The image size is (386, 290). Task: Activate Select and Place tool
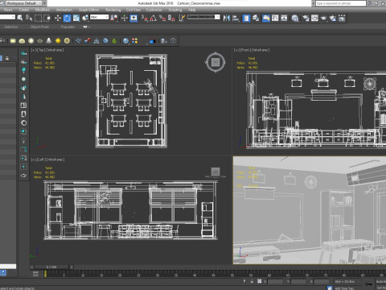(x=85, y=18)
